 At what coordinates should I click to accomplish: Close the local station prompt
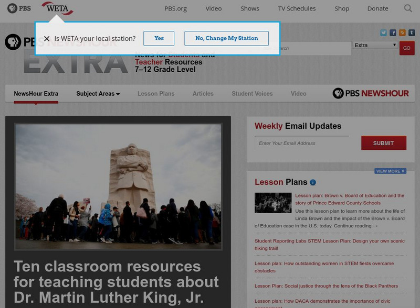click(47, 39)
